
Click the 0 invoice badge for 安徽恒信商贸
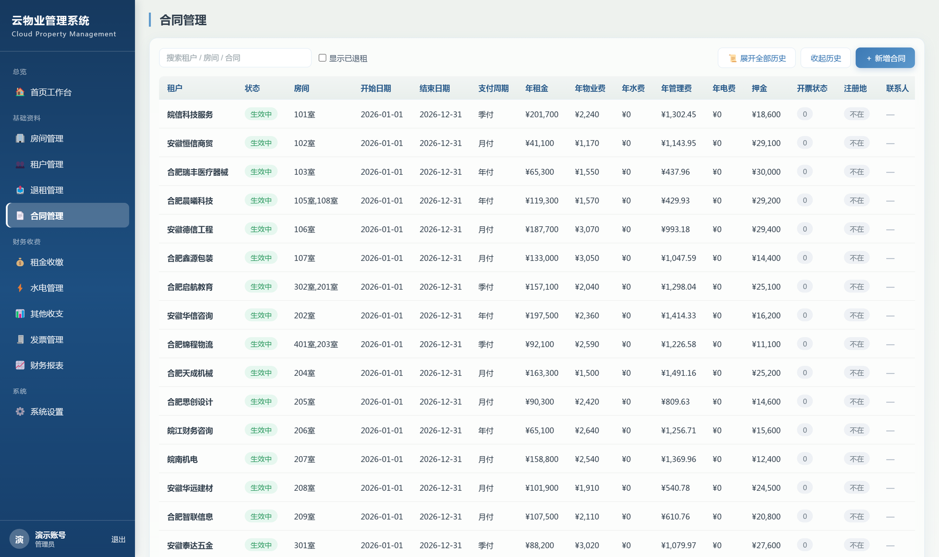click(805, 143)
